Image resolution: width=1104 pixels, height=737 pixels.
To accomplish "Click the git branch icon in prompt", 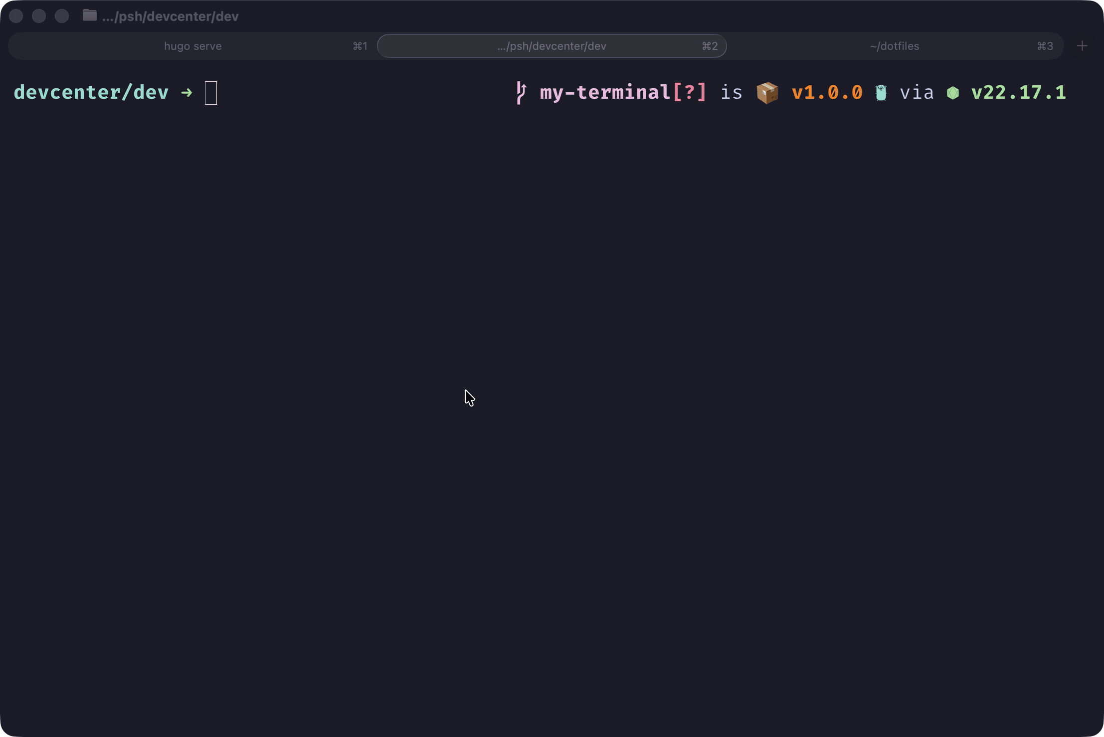I will 521,93.
